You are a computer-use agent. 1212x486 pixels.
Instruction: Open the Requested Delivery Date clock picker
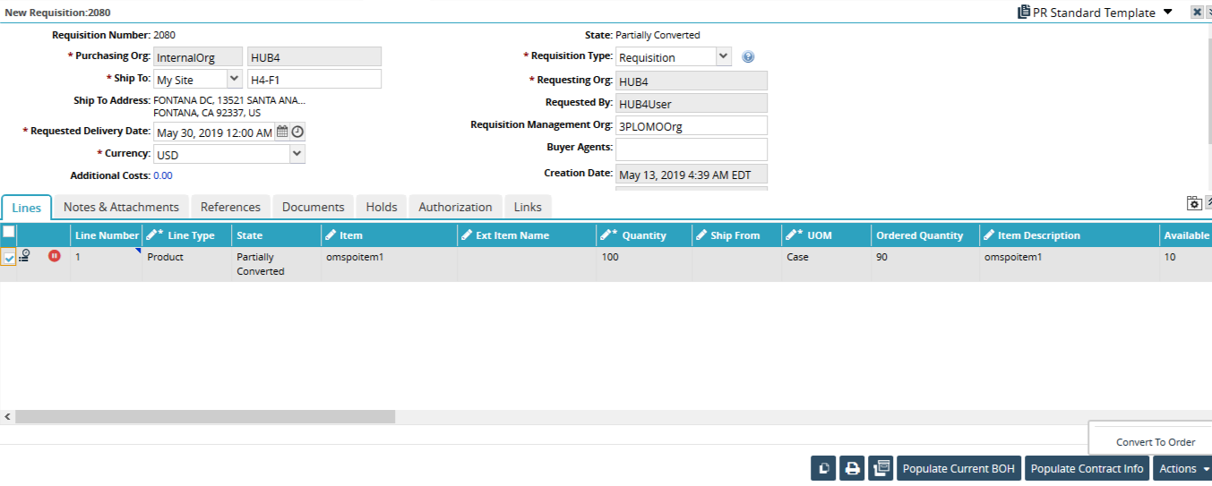(x=297, y=132)
